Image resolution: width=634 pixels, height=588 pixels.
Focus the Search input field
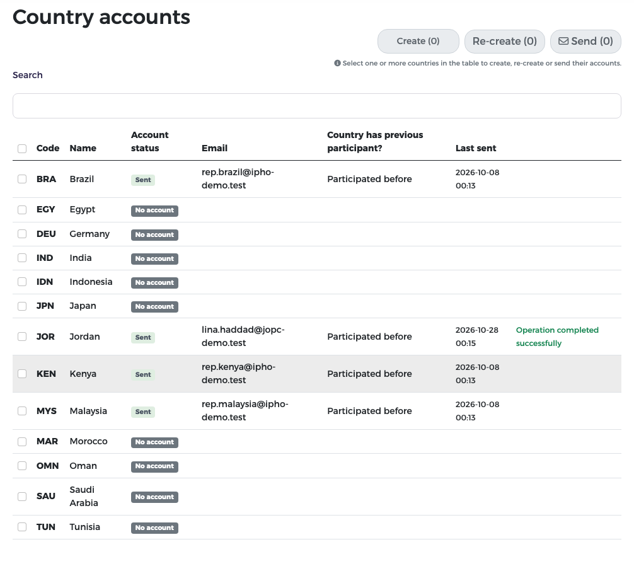[317, 106]
